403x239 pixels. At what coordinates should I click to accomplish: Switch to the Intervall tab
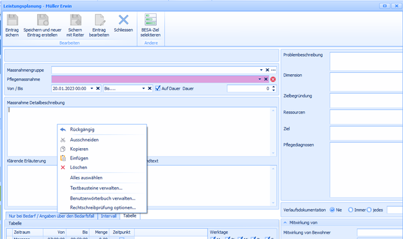[x=108, y=215]
